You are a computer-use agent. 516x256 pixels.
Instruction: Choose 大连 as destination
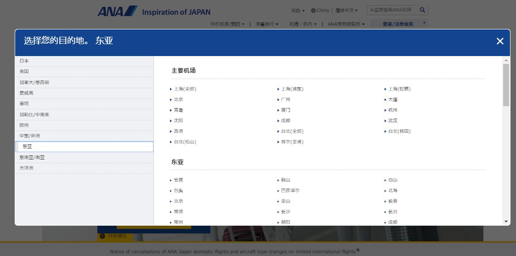click(x=393, y=100)
